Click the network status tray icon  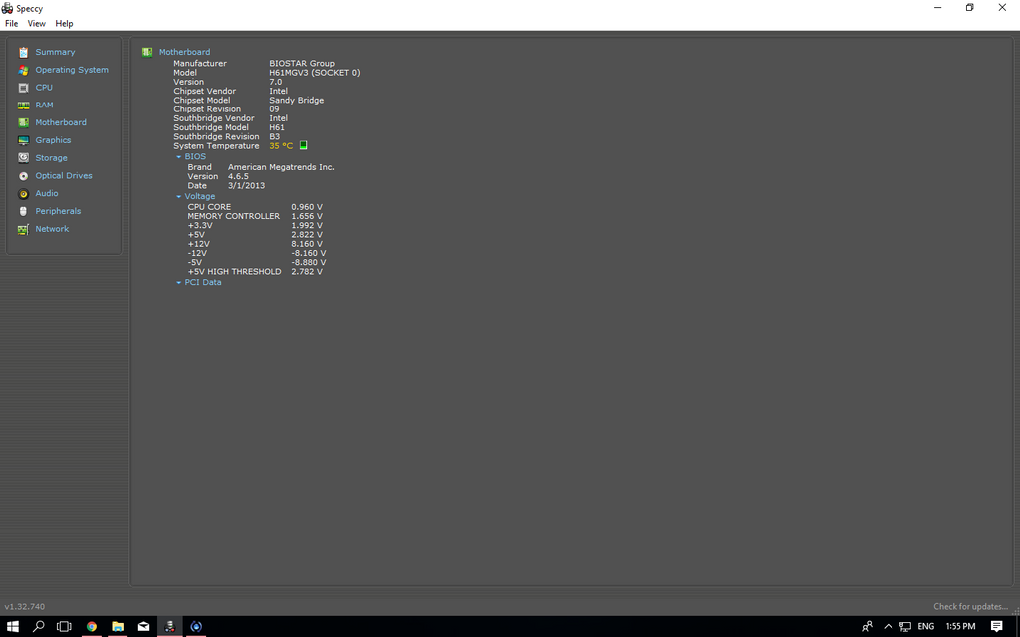(x=905, y=627)
